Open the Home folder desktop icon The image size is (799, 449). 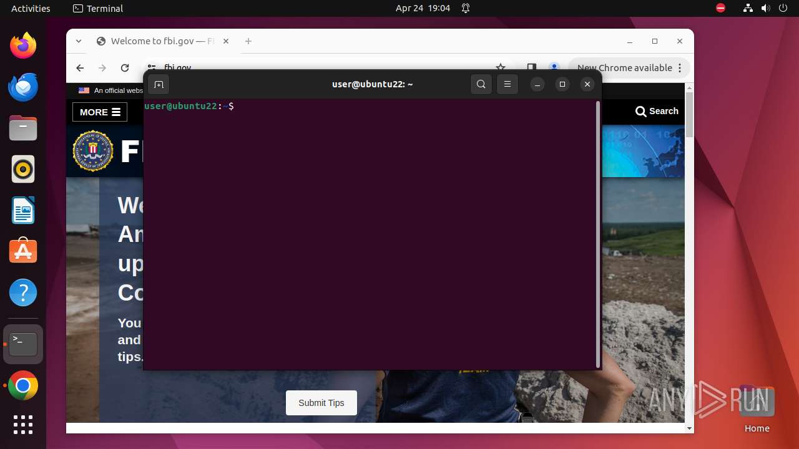point(757,409)
